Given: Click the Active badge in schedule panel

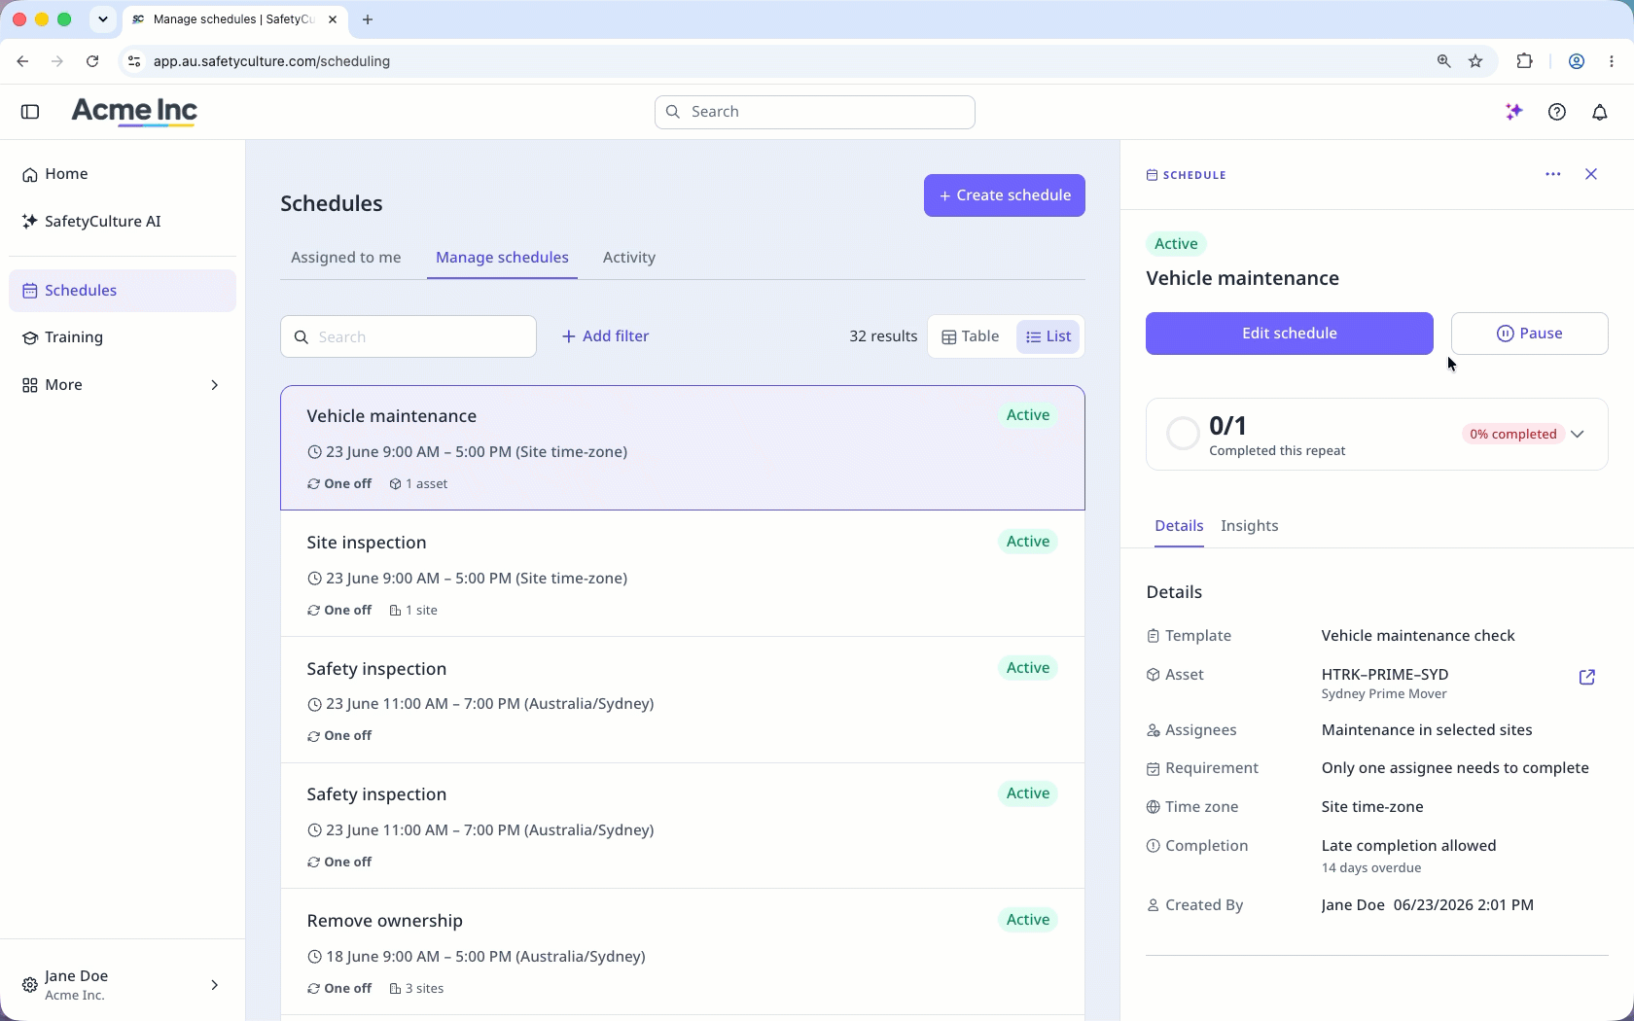Looking at the screenshot, I should (x=1176, y=244).
